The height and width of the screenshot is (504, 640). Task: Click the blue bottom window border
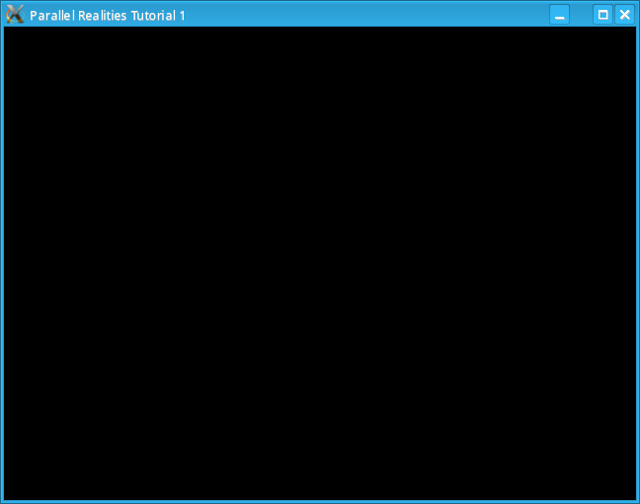[320, 501]
